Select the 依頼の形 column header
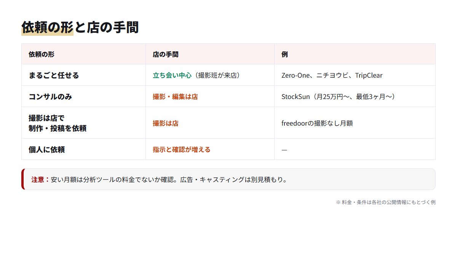 83,54
